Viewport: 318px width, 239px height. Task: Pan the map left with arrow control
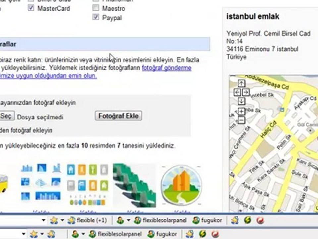pos(237,92)
